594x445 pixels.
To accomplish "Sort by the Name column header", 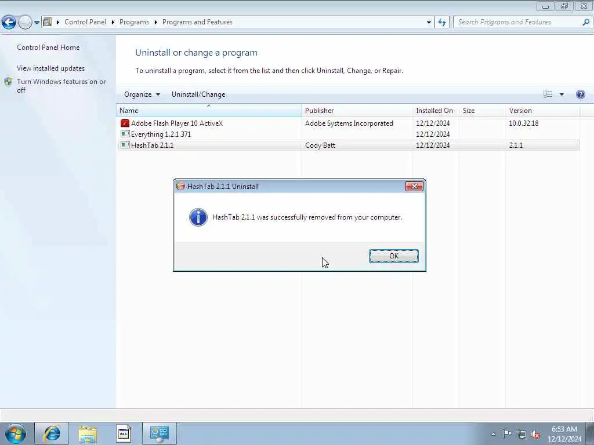I will click(209, 111).
